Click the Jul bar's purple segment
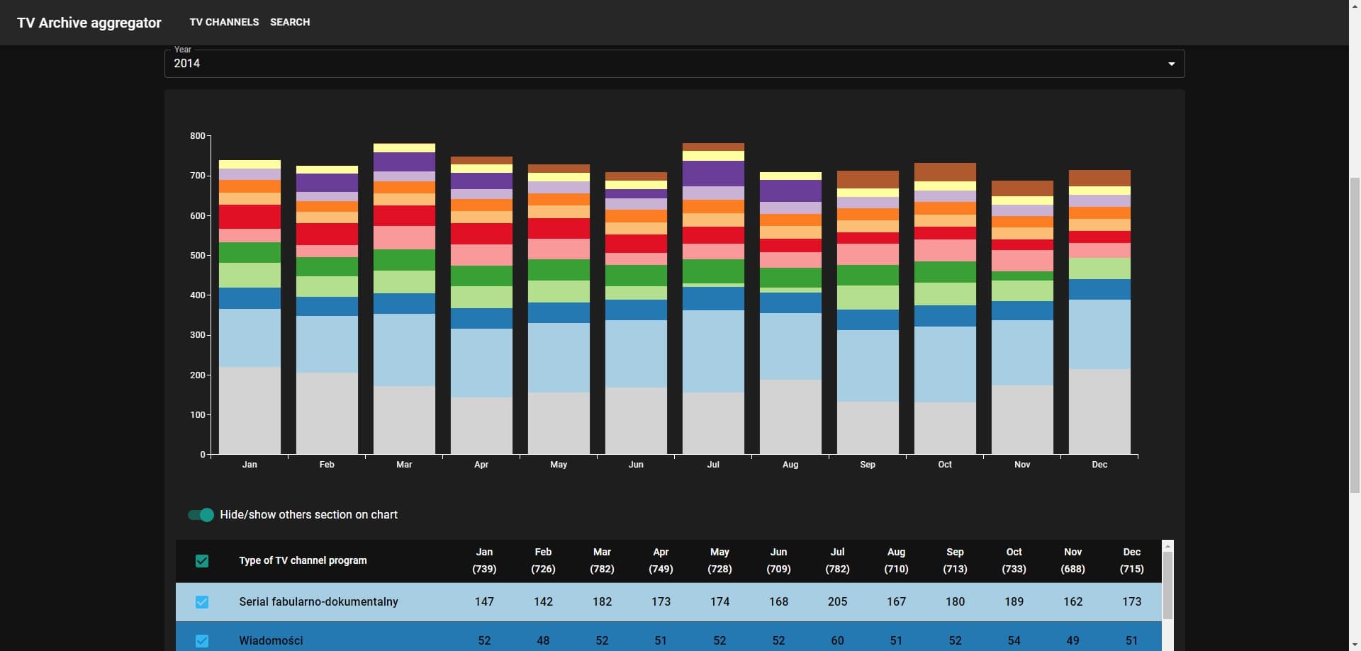1361x651 pixels. [713, 174]
